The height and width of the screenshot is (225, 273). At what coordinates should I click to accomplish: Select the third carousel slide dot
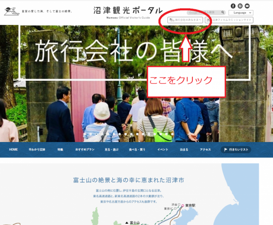pyautogui.click(x=96, y=134)
